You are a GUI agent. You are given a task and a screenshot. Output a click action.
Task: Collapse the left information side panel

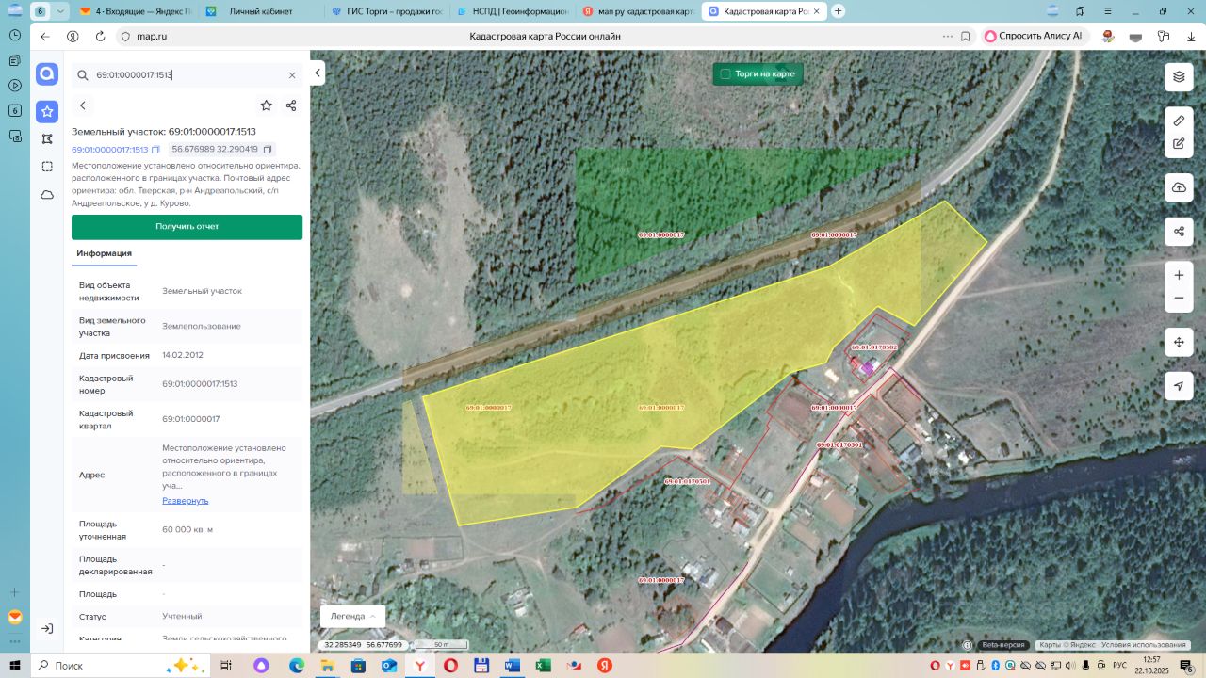[x=318, y=73]
